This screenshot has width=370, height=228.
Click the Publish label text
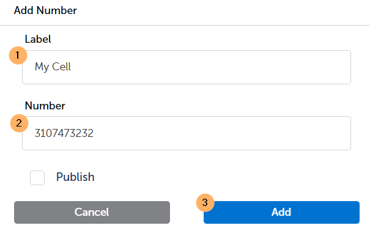point(75,177)
